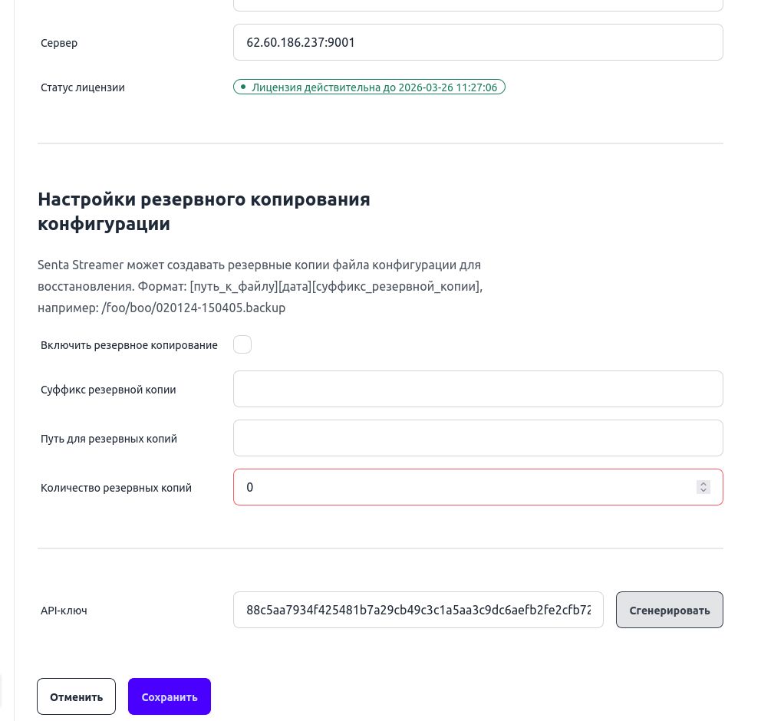This screenshot has width=761, height=721.
Task: Click the Путь для резервных копий field
Action: point(478,438)
